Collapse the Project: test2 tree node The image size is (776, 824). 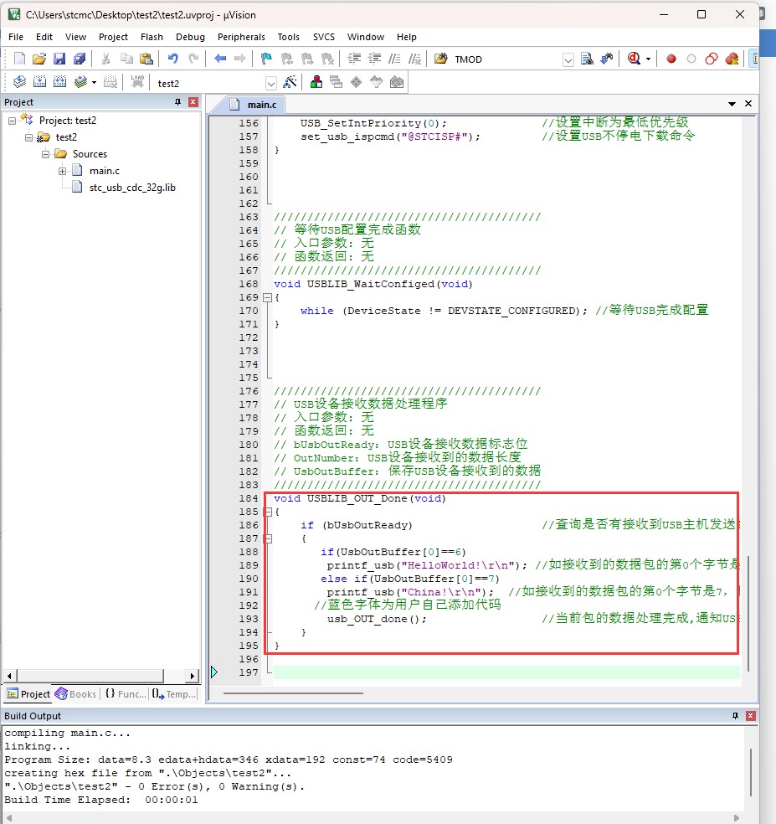point(12,121)
